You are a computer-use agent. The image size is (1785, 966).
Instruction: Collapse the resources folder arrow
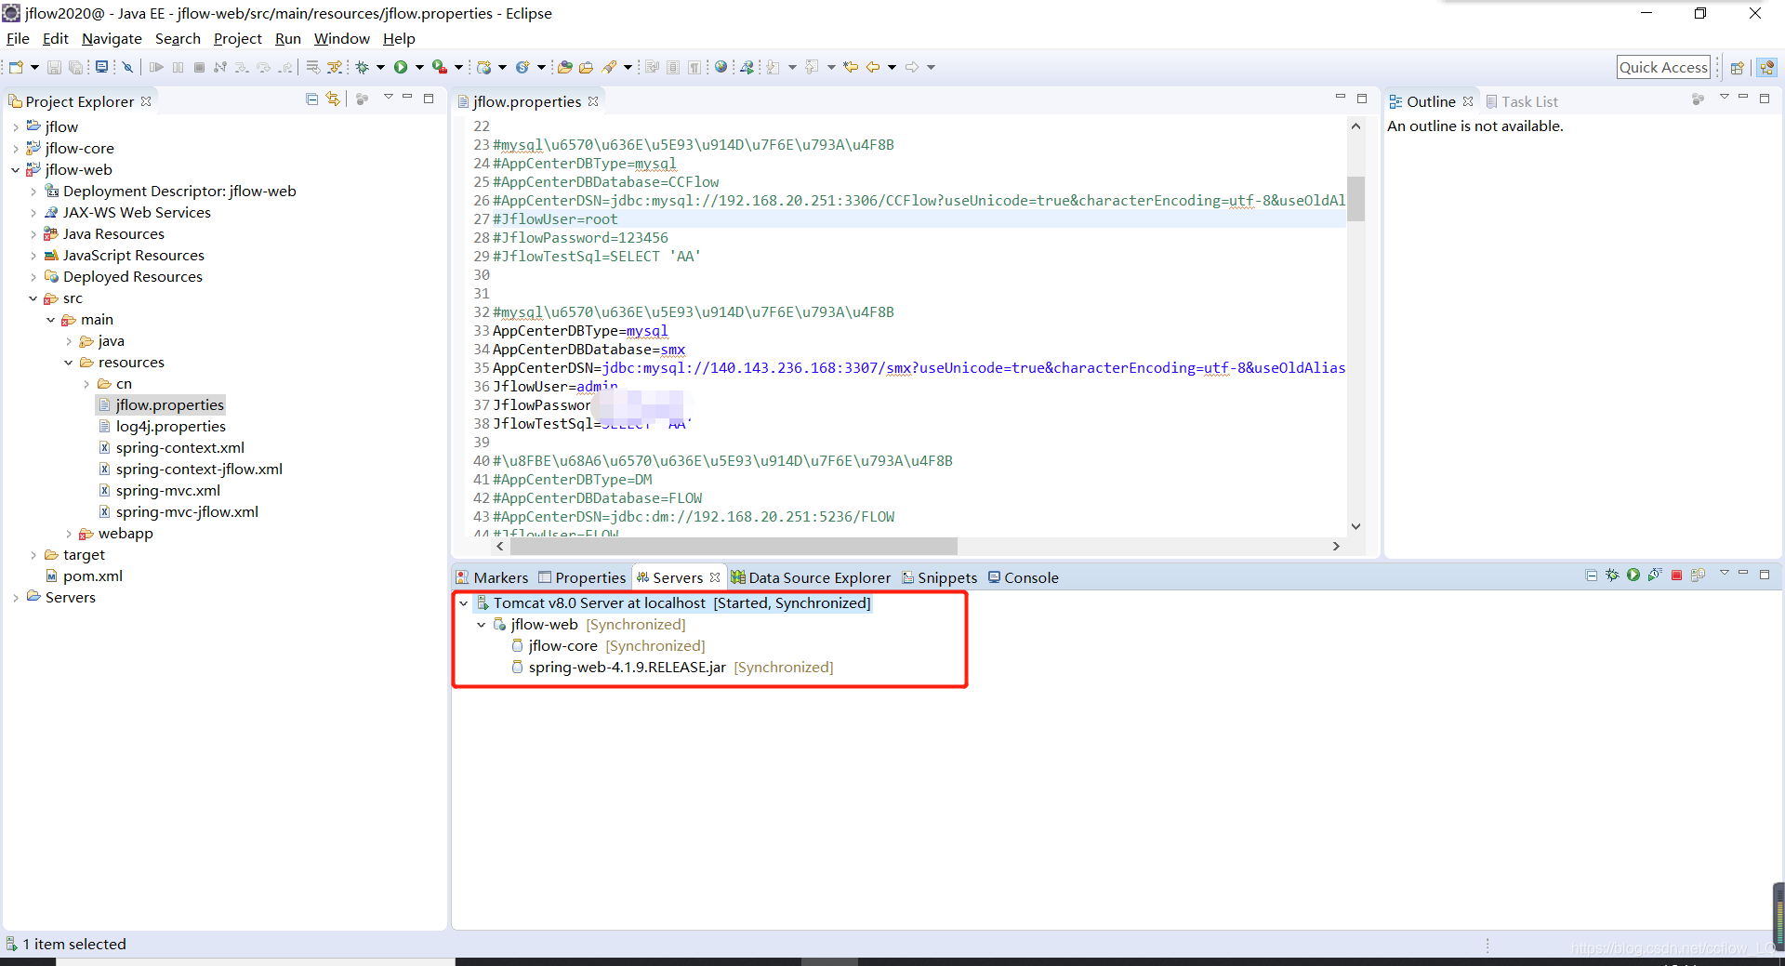point(69,363)
